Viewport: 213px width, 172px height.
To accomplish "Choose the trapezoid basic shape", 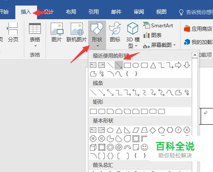I will 144,130.
